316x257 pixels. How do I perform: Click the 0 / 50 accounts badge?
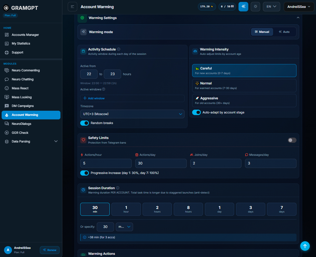(x=227, y=7)
